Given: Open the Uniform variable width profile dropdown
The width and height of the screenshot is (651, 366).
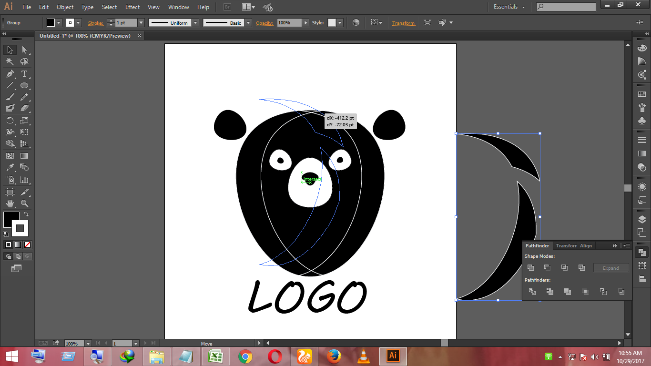Looking at the screenshot, I should point(195,23).
